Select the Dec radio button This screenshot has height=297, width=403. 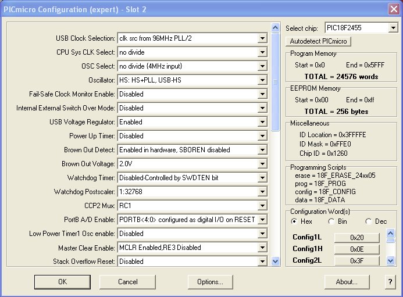369,221
